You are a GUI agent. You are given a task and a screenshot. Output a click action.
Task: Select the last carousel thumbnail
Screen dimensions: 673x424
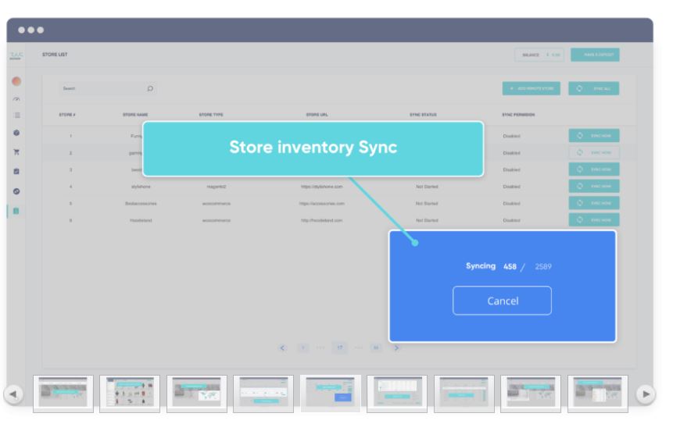(x=597, y=394)
